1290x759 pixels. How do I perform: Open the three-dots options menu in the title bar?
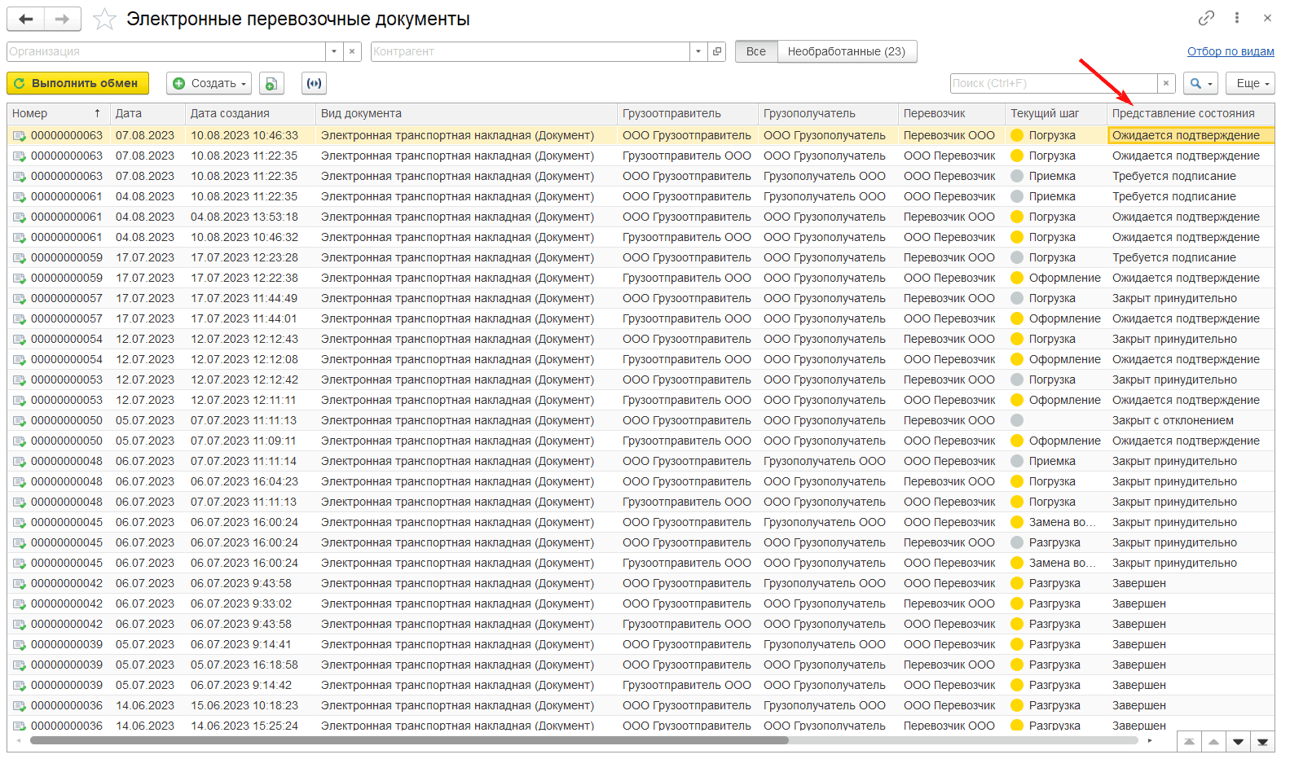1237,18
